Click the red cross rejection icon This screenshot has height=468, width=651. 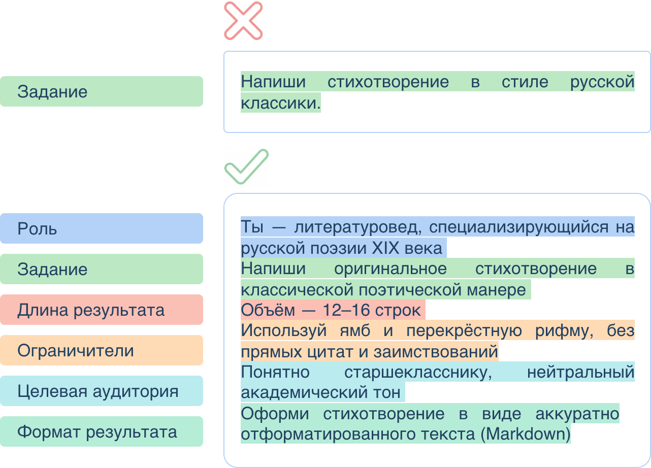244,20
